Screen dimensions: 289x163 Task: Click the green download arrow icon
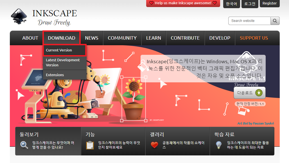(259, 93)
